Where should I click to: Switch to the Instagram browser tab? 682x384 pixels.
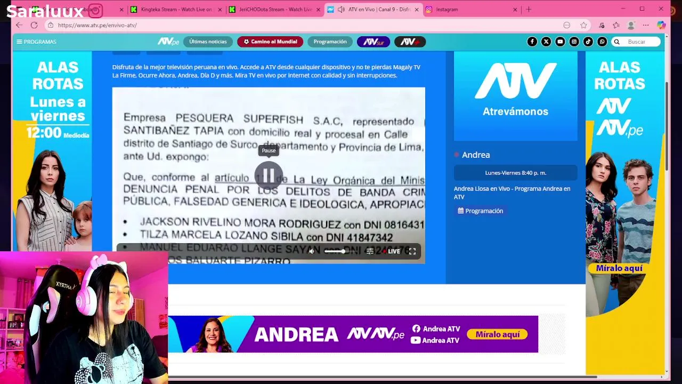[x=472, y=9]
